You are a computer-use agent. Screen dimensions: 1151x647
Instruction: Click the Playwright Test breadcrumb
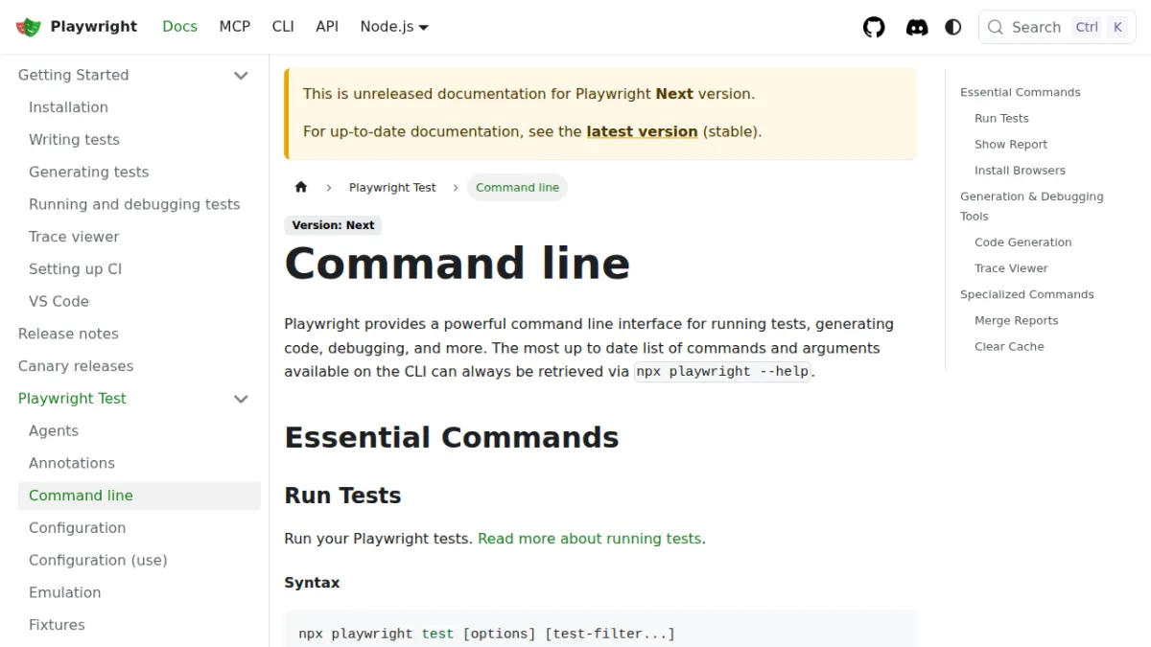(392, 187)
